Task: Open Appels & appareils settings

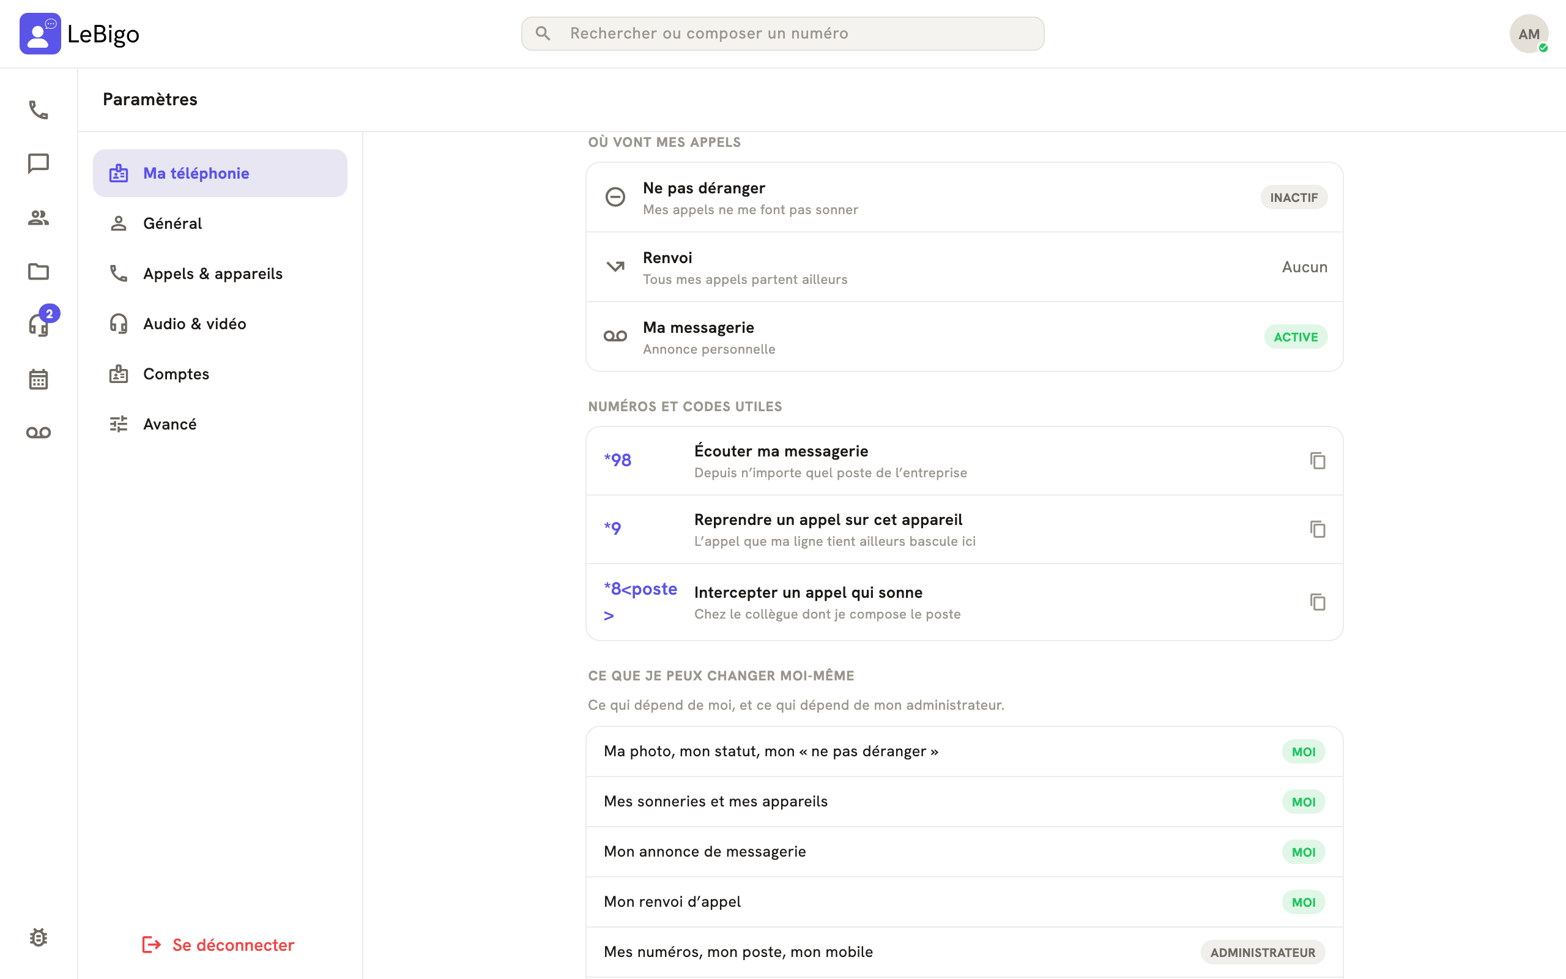Action: point(220,274)
